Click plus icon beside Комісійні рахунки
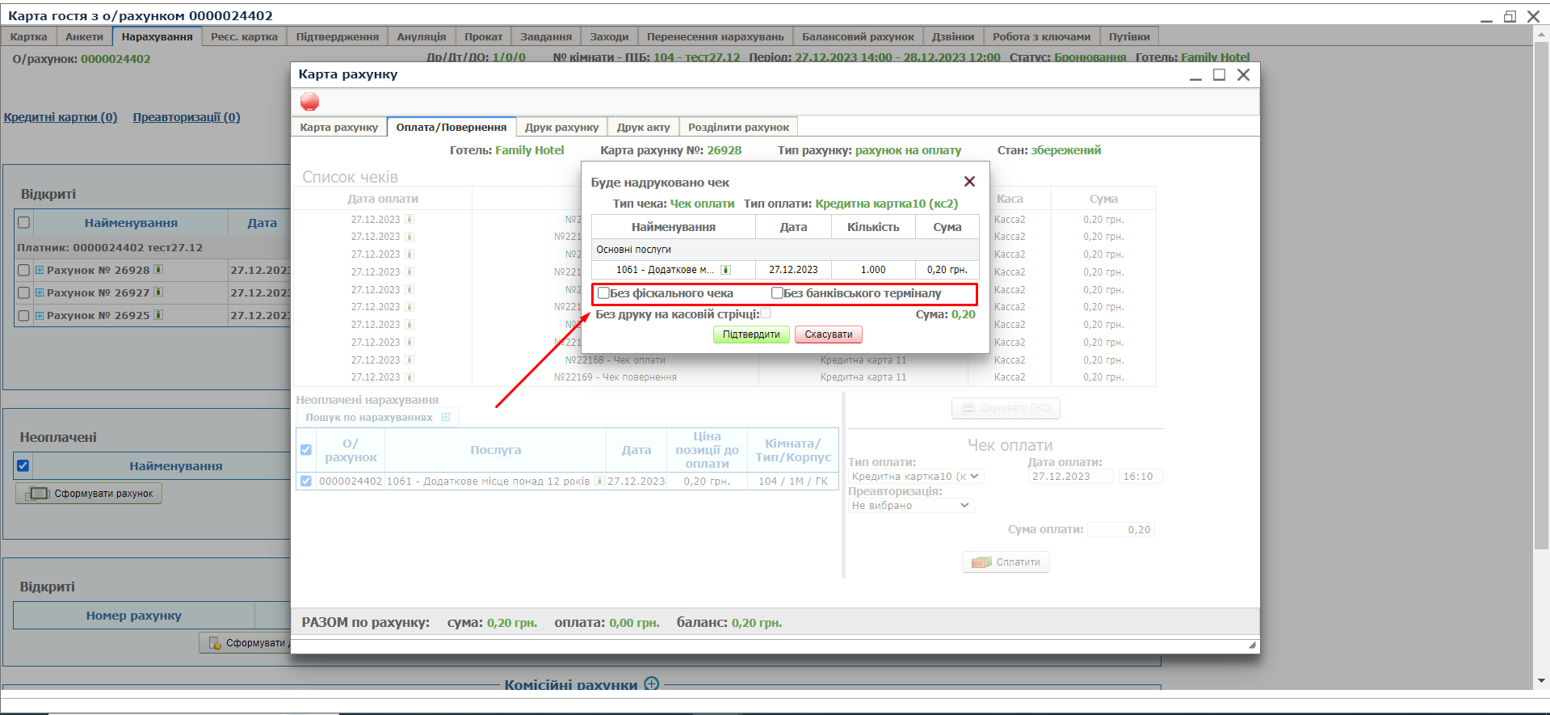Viewport: 1550px width, 715px height. pos(651,683)
